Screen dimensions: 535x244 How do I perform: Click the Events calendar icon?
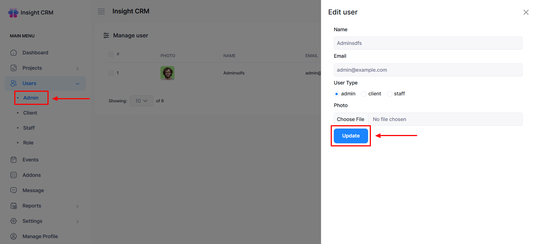point(13,160)
